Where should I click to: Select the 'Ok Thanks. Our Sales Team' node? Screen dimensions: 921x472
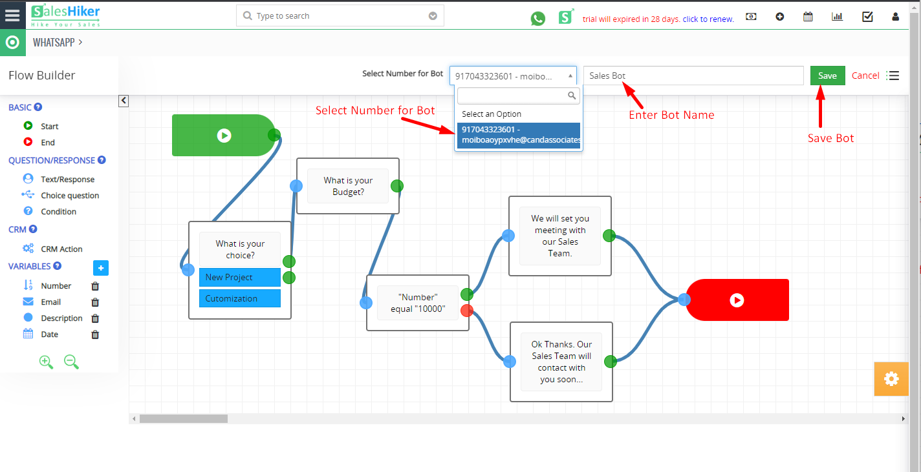(561, 362)
